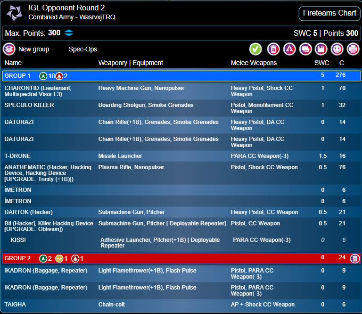
Task: Save the list with the floppy disk icon
Action: [x=321, y=49]
